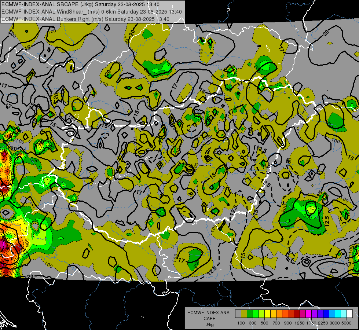Screen dimensions: 359x330
Task: Select the dark red legend swatch
Action: (297, 313)
